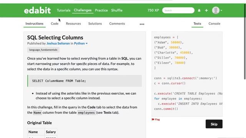Click the 'employees = [' line
This screenshot has height=138, width=246.
166,38
